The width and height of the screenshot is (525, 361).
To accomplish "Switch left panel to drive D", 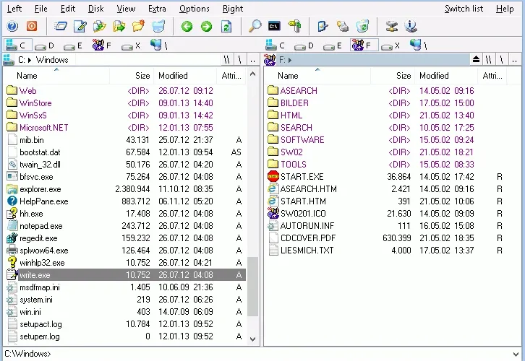I will point(45,45).
